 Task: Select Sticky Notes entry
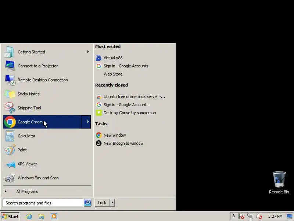[x=47, y=94]
